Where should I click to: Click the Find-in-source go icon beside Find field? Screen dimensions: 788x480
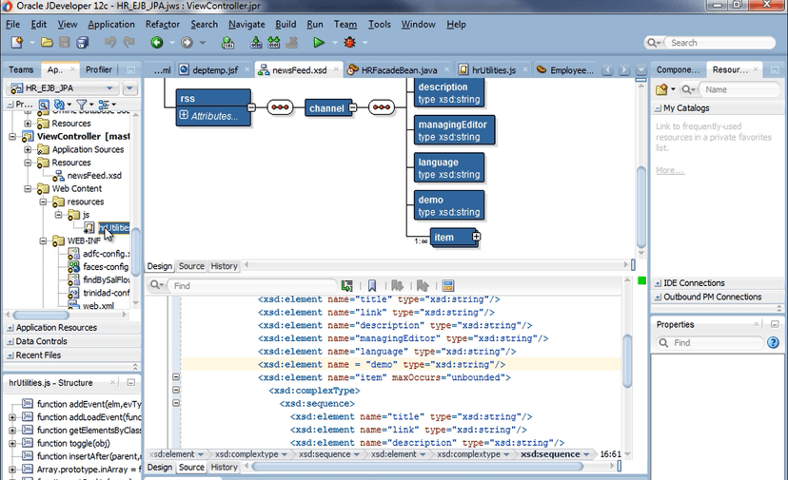click(x=346, y=286)
